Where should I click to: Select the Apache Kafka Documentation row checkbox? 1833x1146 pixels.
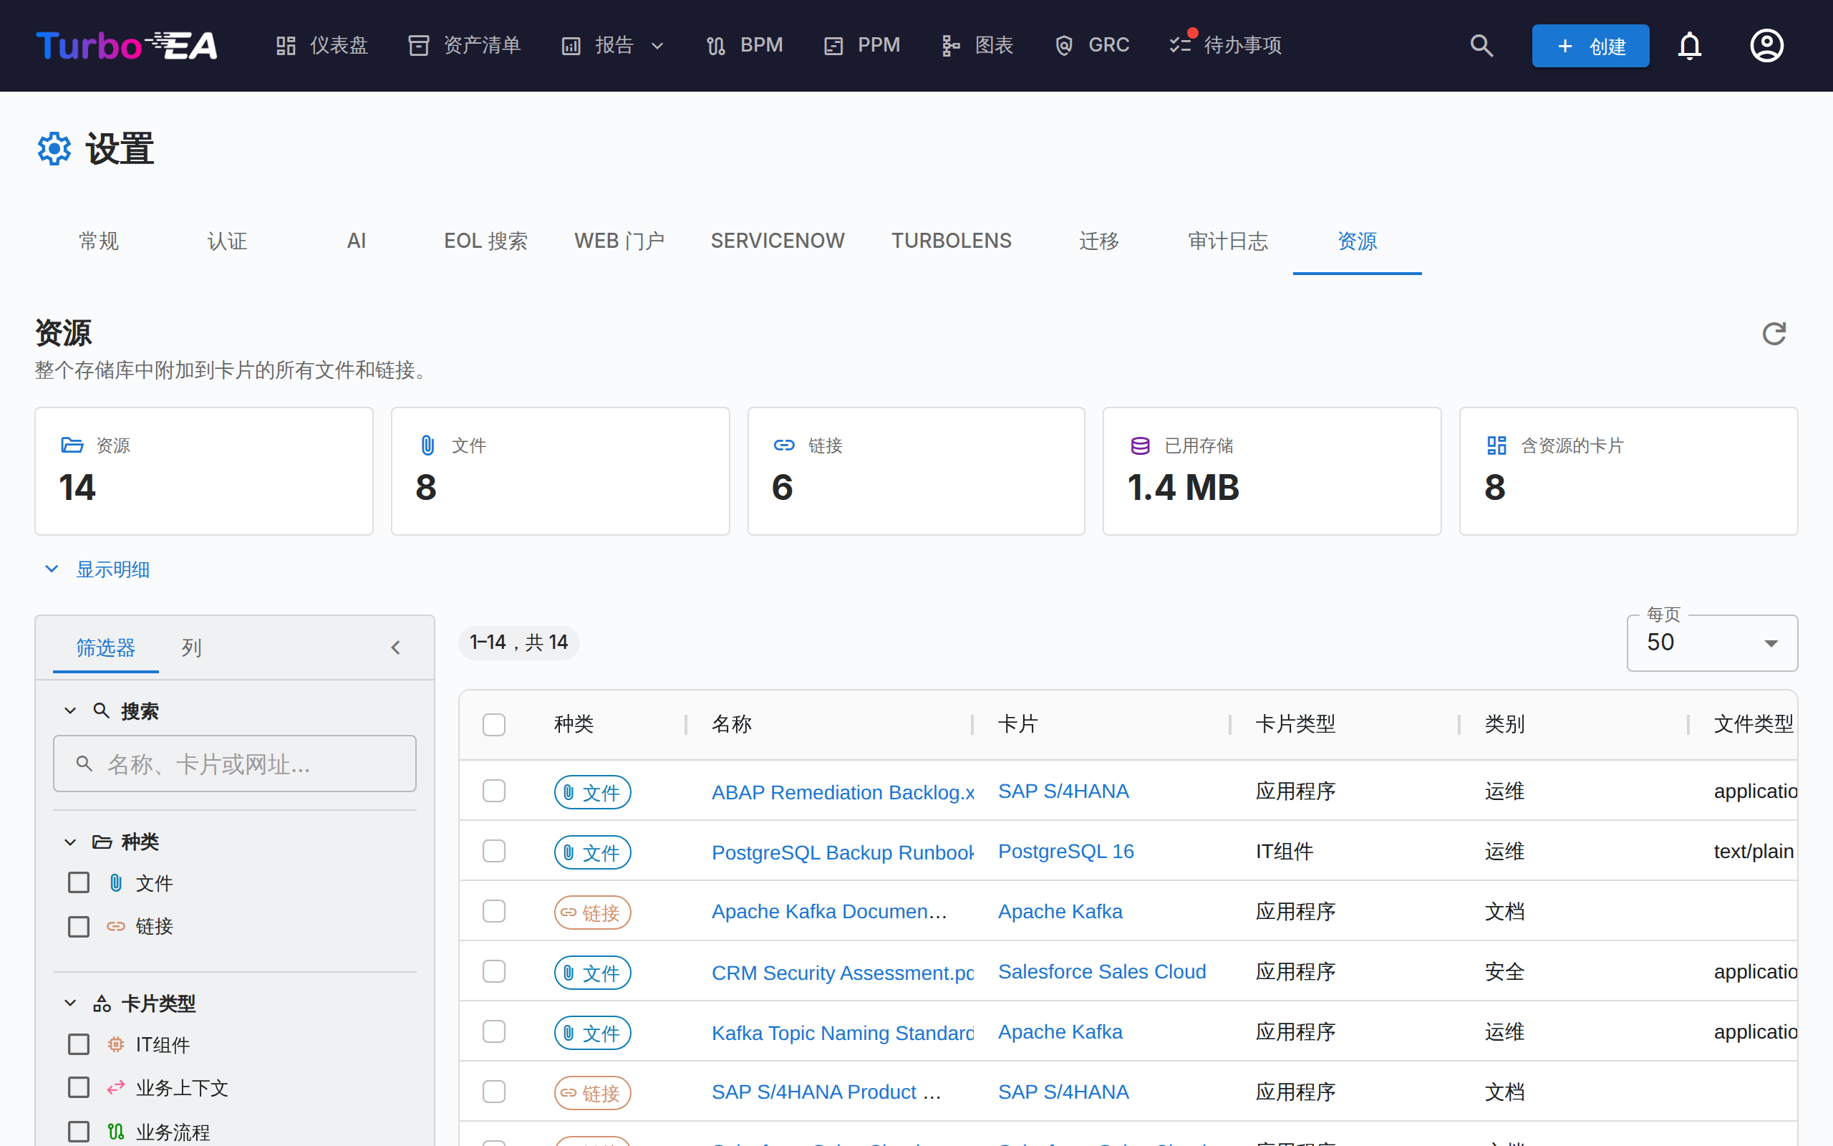494,911
